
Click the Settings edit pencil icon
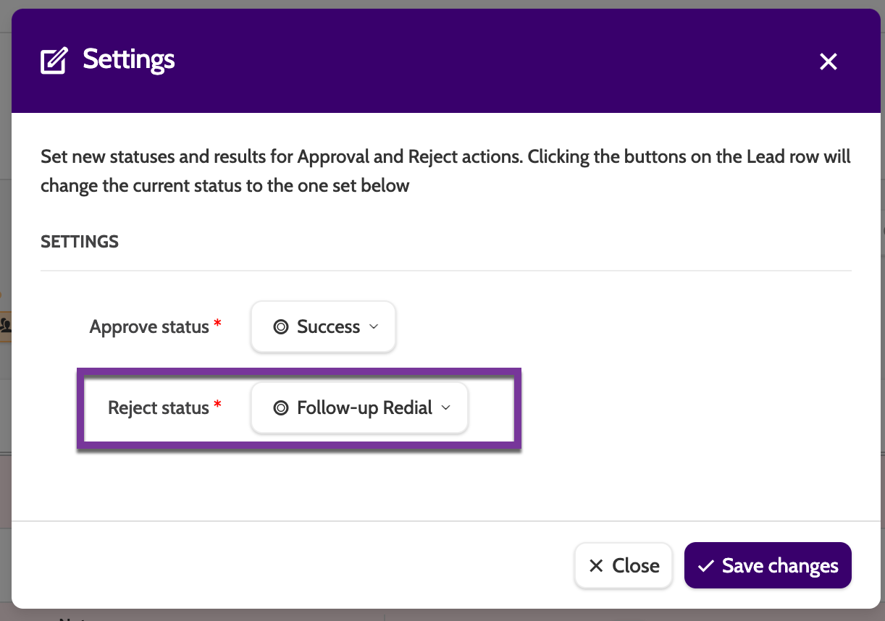click(54, 61)
